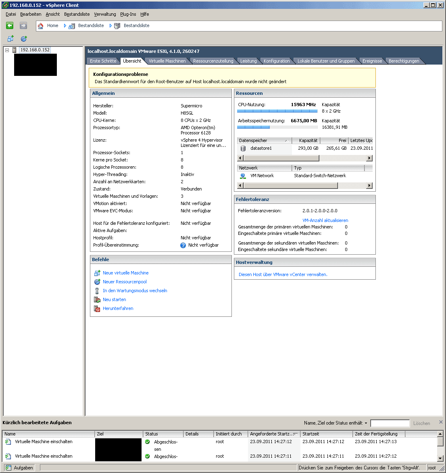Select the host server icon in tree
This screenshot has height=473, width=446.
(x=14, y=50)
